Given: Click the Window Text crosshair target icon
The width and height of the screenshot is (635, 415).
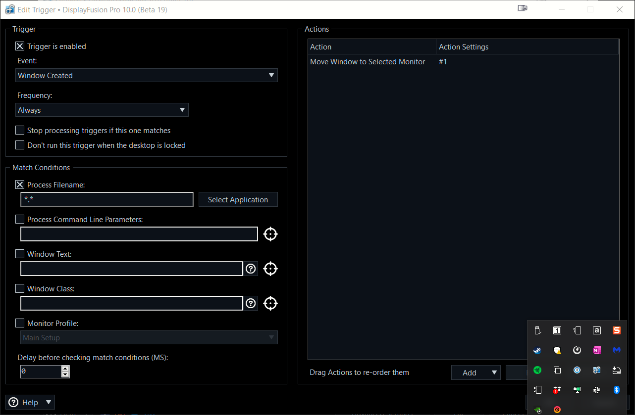Looking at the screenshot, I should pyautogui.click(x=270, y=269).
